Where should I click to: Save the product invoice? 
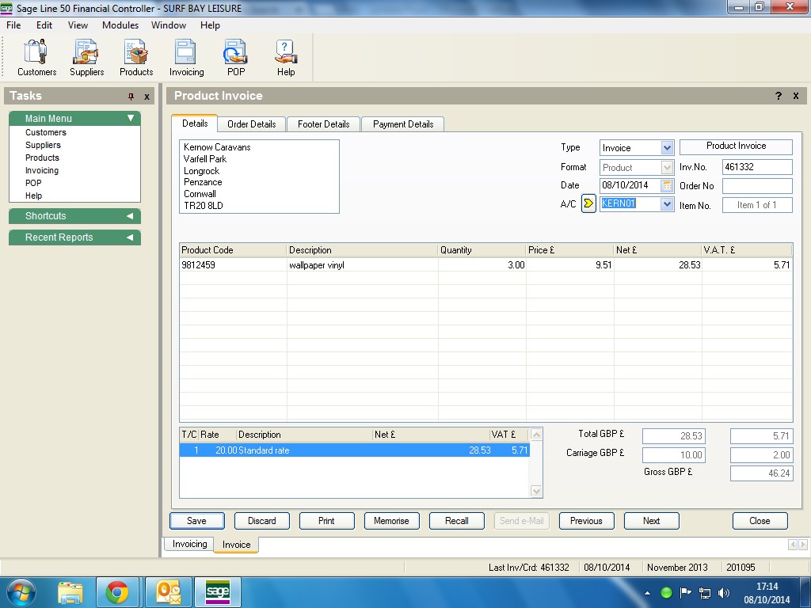pyautogui.click(x=196, y=521)
